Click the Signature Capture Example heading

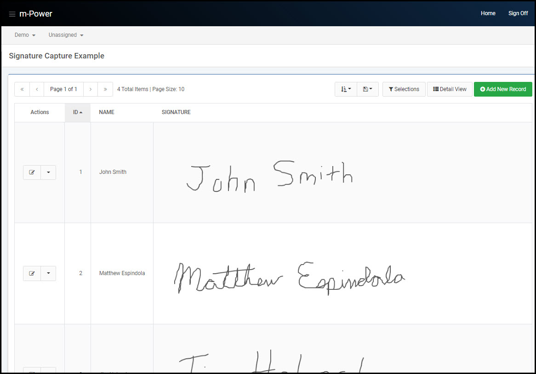(x=57, y=56)
